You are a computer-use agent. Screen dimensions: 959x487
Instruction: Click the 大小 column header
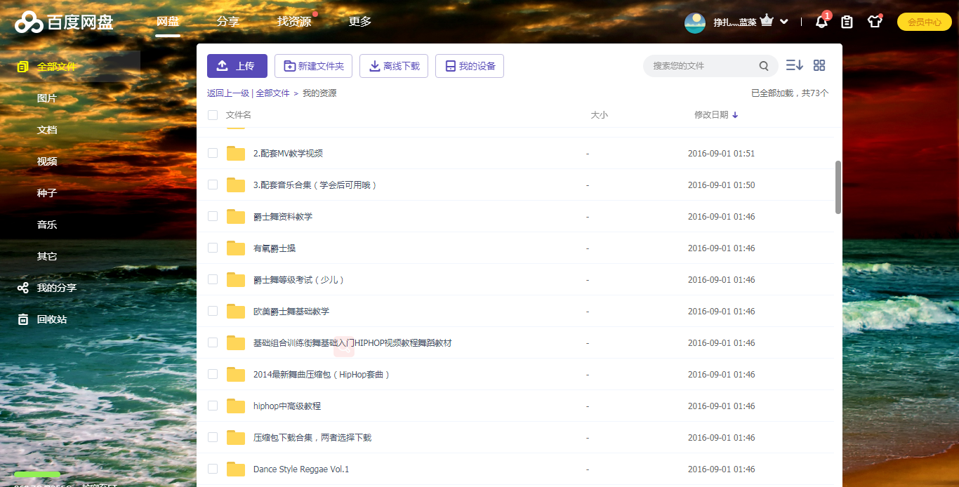coord(600,115)
